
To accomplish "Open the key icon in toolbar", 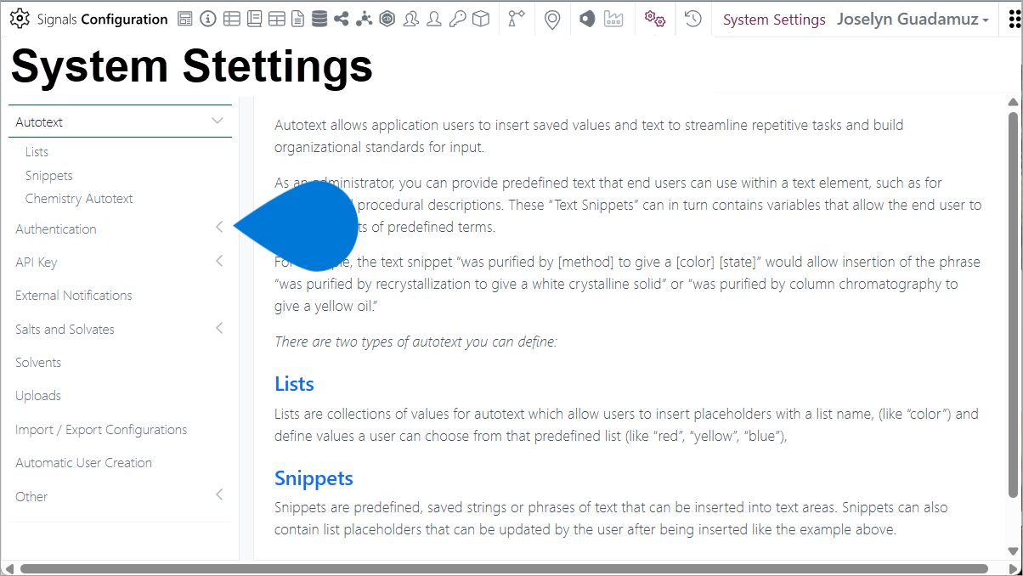I will (457, 20).
